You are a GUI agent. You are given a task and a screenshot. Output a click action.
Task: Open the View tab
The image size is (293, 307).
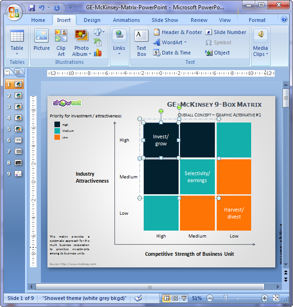pos(225,20)
